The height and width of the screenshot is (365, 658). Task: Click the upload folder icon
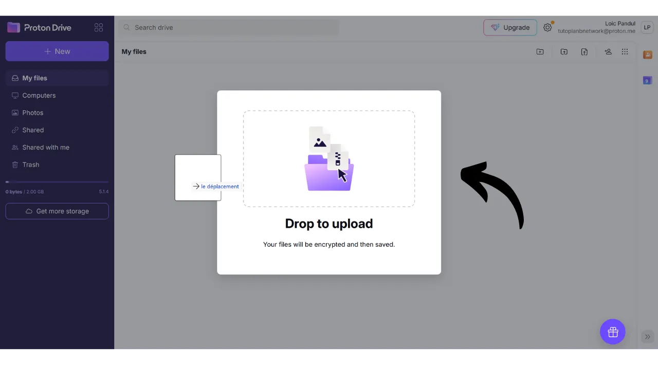point(564,52)
